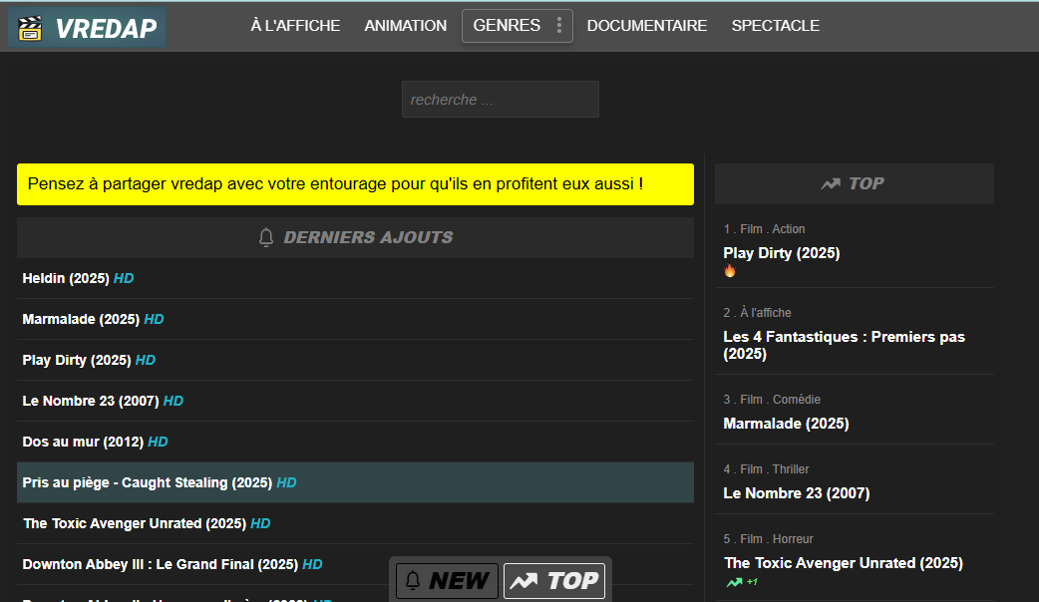
Task: Click the yellow share vredap banner
Action: click(x=355, y=184)
